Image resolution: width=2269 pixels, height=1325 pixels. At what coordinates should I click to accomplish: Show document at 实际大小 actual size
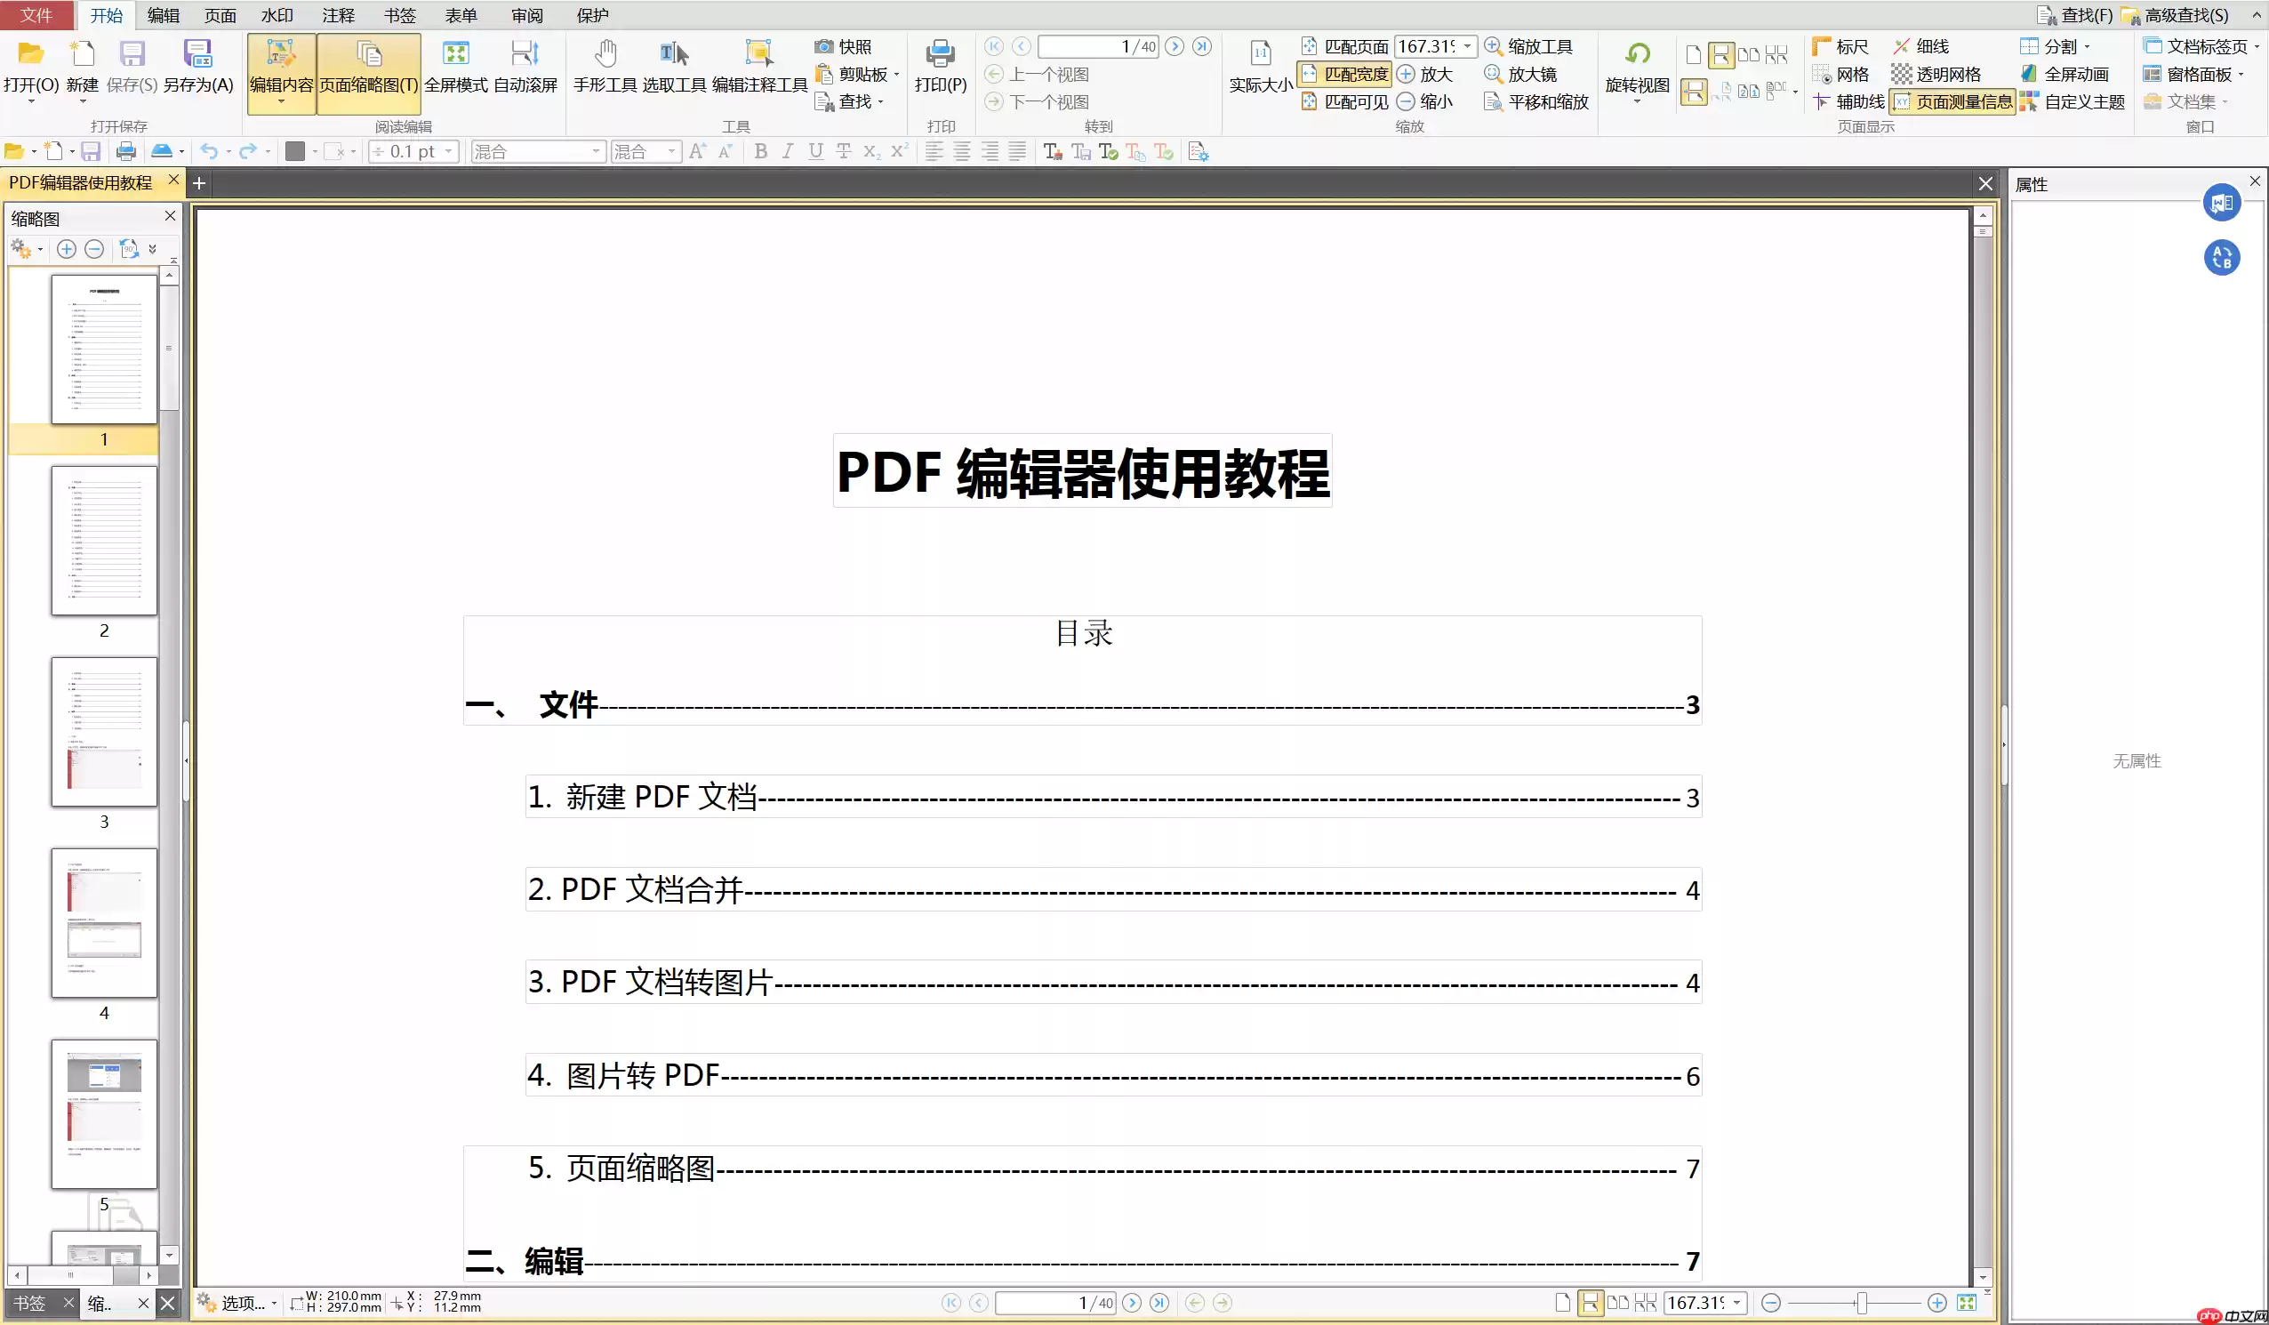(x=1258, y=68)
